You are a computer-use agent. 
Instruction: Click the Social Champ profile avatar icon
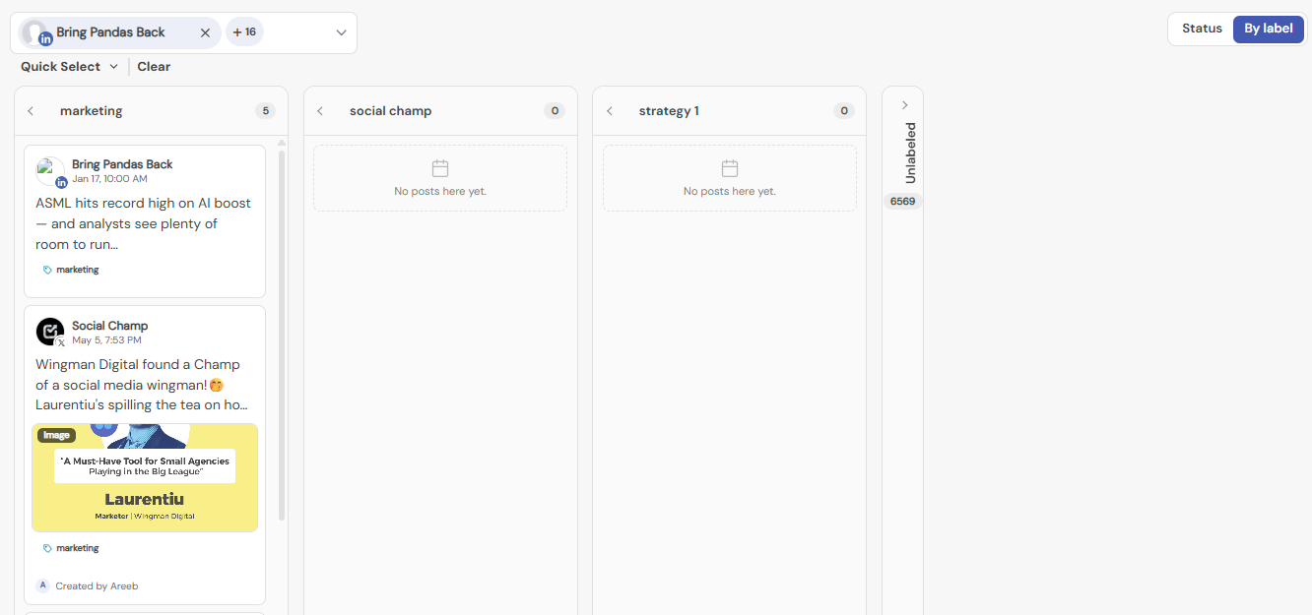click(50, 332)
